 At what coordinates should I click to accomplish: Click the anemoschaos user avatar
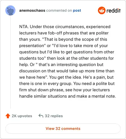coord(10,10)
